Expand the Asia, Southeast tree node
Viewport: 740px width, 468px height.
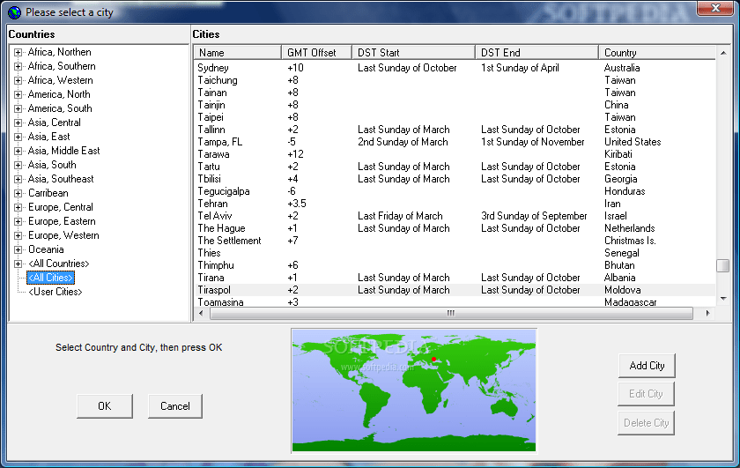(x=18, y=180)
